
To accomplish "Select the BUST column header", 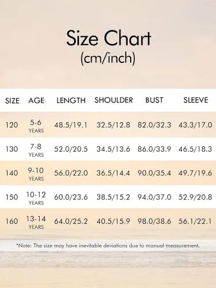I will coord(154,100).
